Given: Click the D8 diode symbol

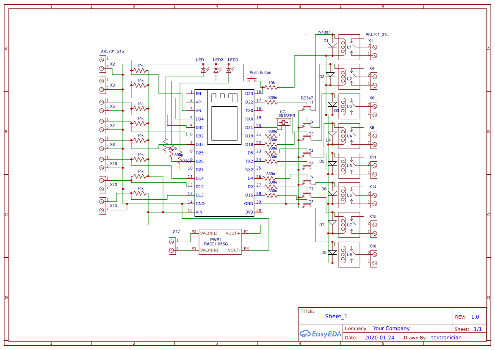Looking at the screenshot, I should point(332,253).
